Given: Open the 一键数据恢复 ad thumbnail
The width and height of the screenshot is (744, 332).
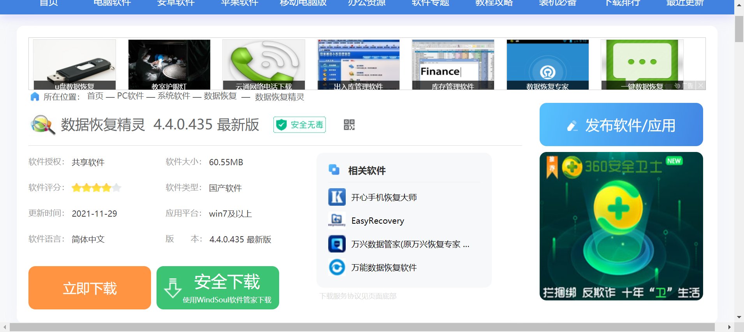Looking at the screenshot, I should click(x=642, y=65).
